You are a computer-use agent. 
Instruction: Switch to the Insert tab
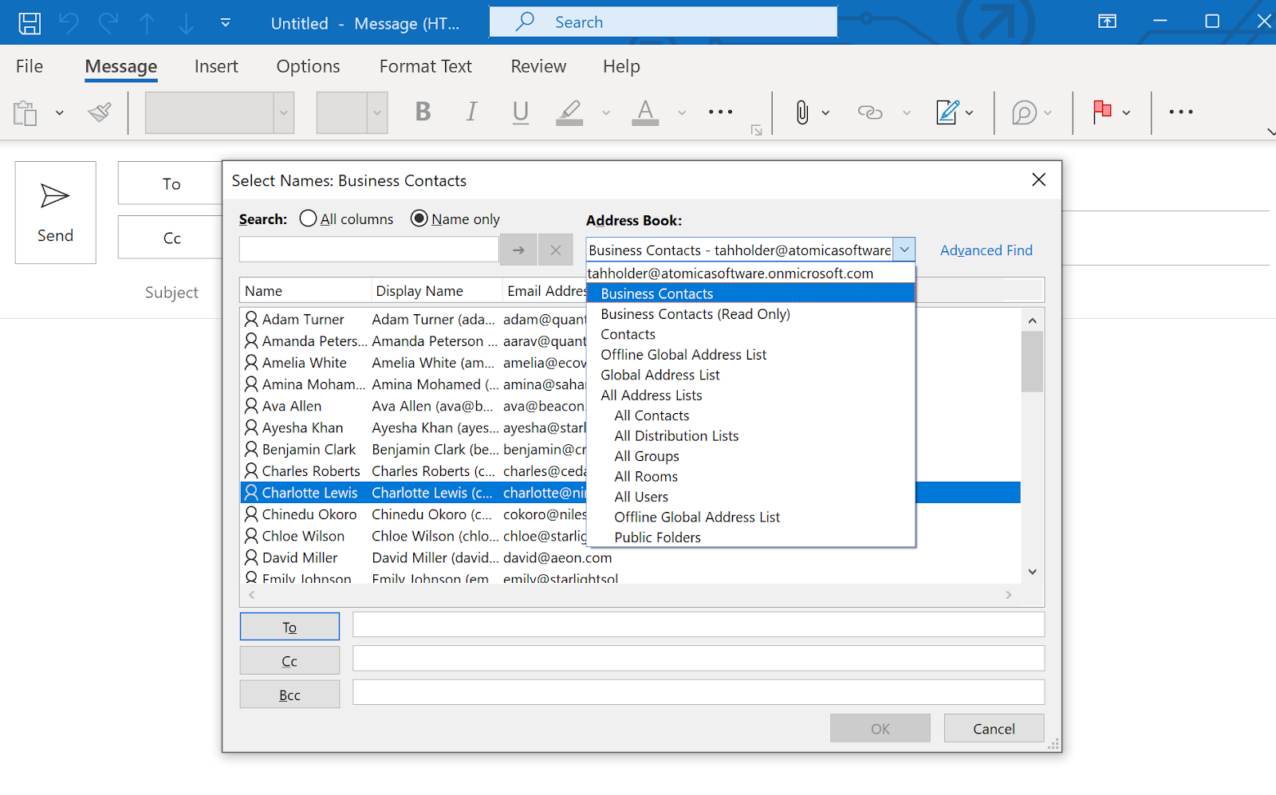pyautogui.click(x=216, y=66)
